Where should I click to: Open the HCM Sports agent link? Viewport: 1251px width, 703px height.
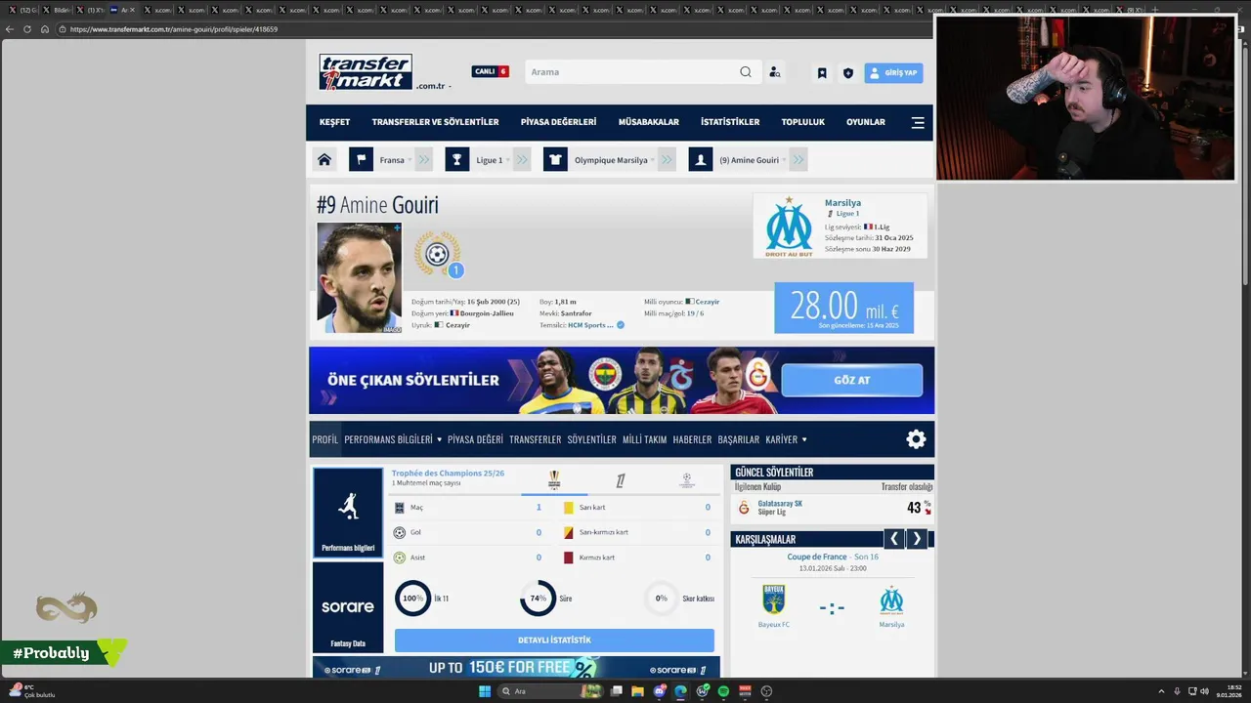(x=590, y=325)
